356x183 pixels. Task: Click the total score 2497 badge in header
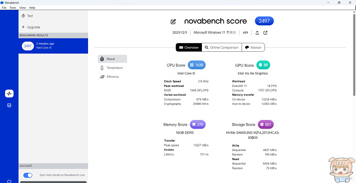(x=264, y=21)
